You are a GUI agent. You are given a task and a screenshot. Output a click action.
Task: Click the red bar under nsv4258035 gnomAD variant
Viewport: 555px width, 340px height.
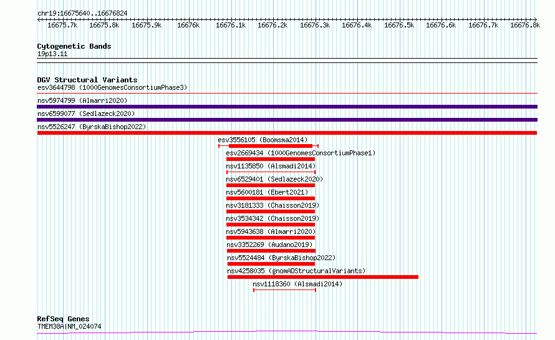pos(323,277)
